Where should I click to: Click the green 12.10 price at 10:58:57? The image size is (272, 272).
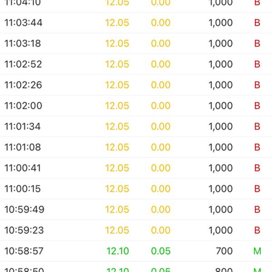click(118, 251)
